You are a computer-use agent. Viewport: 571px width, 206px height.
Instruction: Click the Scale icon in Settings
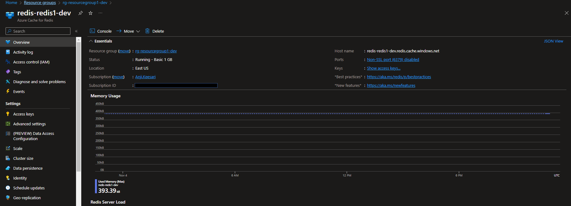tap(8, 148)
